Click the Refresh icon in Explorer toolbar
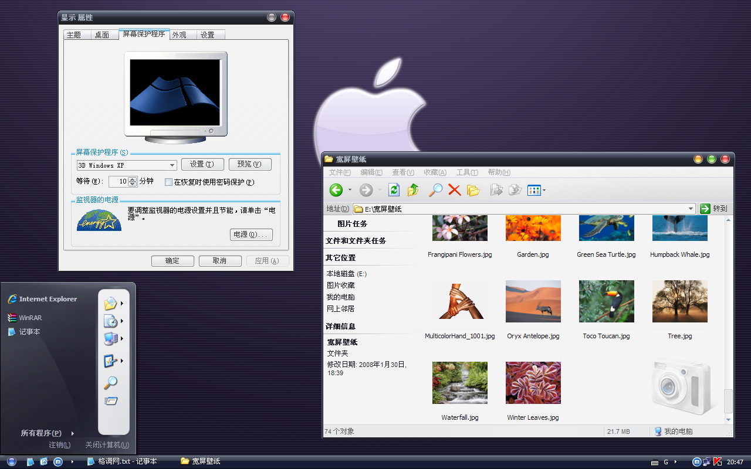The height and width of the screenshot is (469, 751). [x=394, y=190]
